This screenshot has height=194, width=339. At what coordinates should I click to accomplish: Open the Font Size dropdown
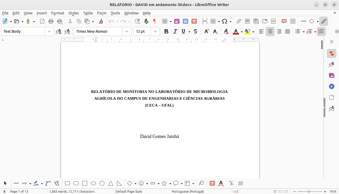155,31
